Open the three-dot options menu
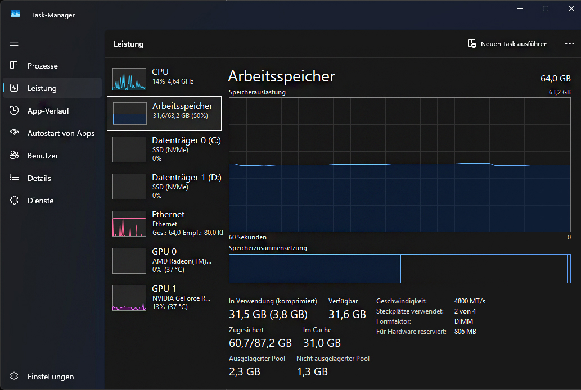 coord(570,44)
